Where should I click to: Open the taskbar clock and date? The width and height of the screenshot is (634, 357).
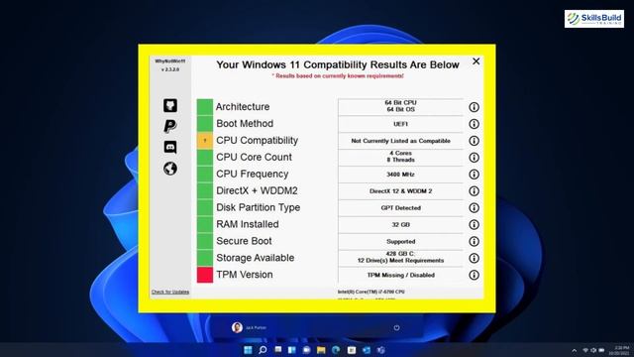pyautogui.click(x=619, y=350)
